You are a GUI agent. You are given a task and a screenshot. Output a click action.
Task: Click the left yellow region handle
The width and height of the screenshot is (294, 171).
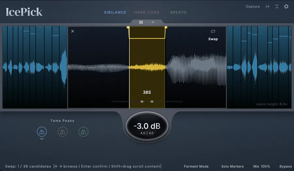point(128,27)
